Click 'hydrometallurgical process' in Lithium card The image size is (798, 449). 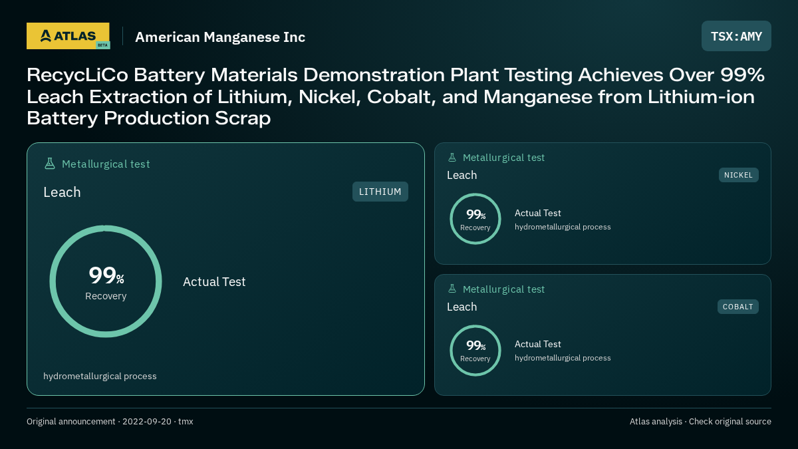pos(100,376)
